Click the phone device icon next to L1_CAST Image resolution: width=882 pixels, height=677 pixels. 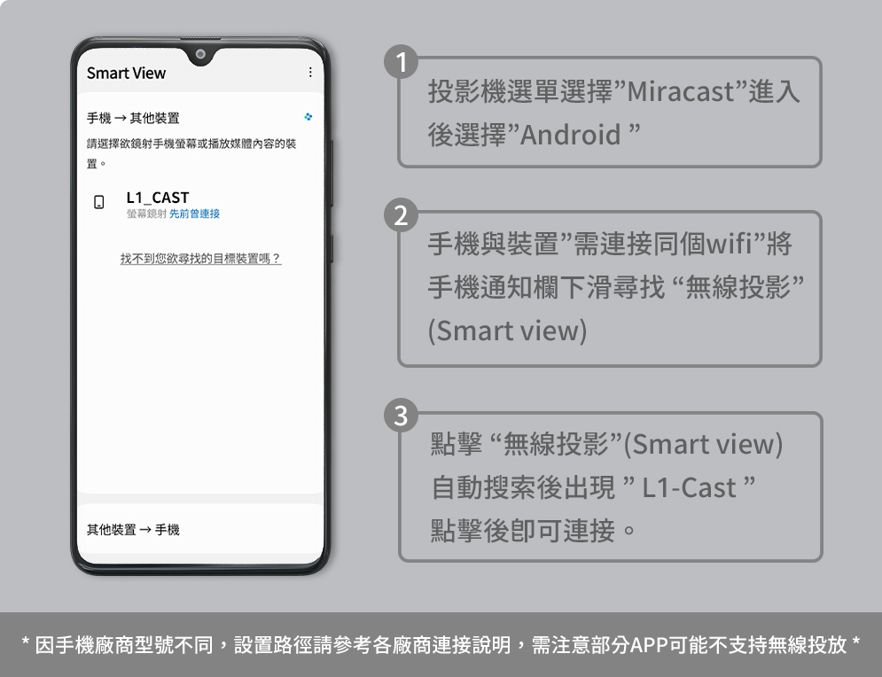[98, 202]
